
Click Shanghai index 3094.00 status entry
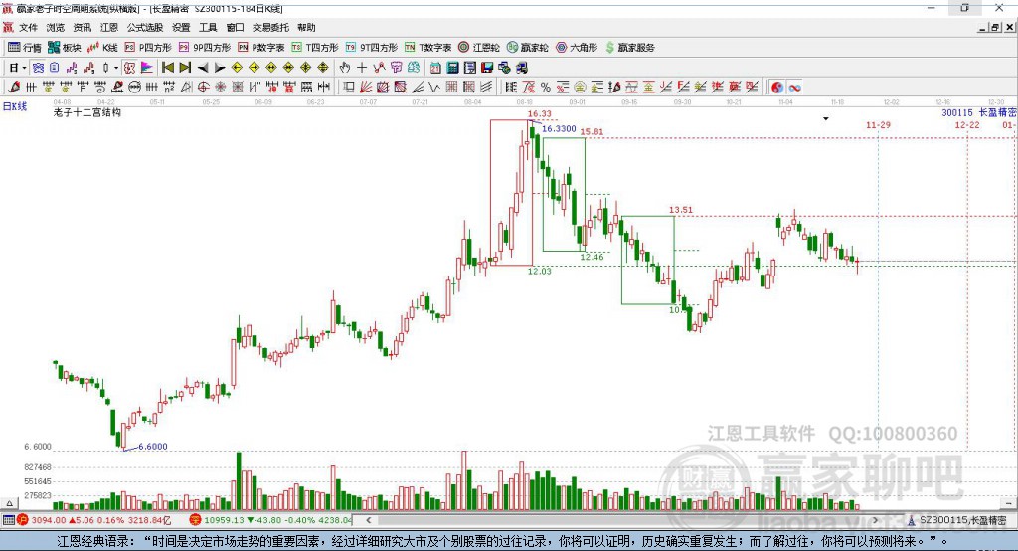(x=93, y=520)
